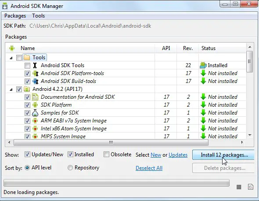Open the log window icon at bottom right
Viewport: 259px width, 201px height.
(x=251, y=187)
